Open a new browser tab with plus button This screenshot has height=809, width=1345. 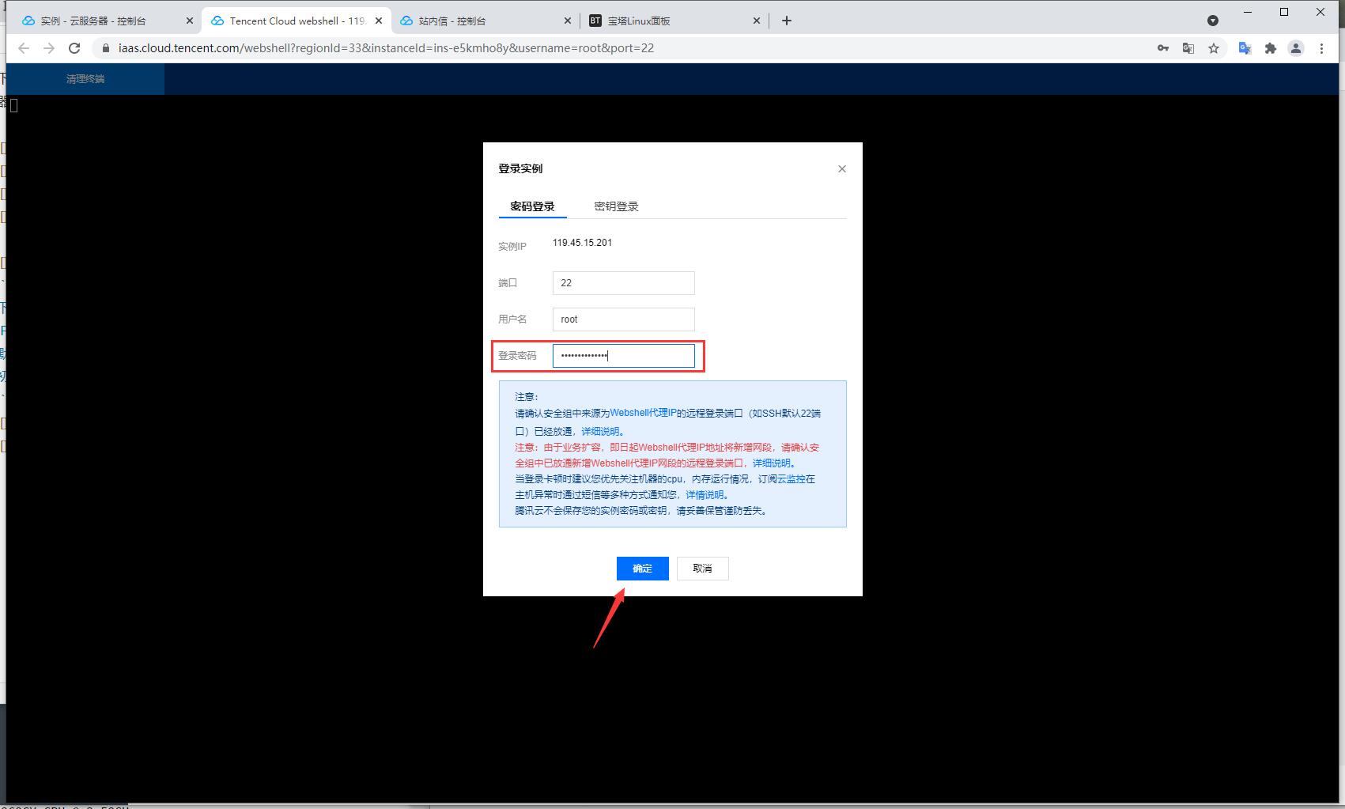coord(786,21)
